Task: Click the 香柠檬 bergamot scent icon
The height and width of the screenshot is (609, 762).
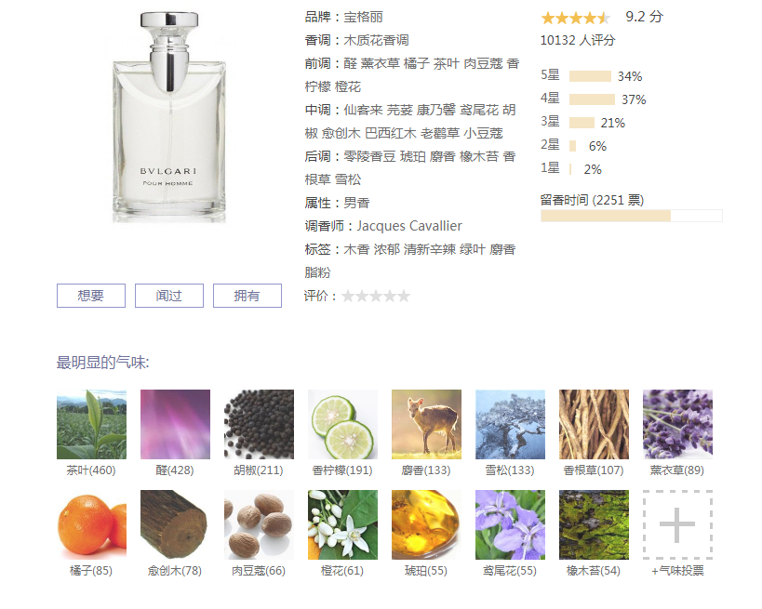Action: pyautogui.click(x=342, y=424)
